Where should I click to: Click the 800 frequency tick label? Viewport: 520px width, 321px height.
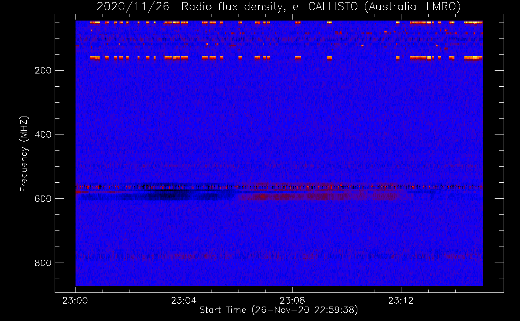43,263
